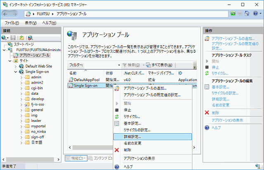This screenshot has width=264, height=170.
Task: Click the pool list left scroll arrow
Action: pos(70,147)
